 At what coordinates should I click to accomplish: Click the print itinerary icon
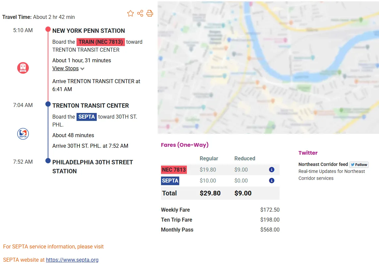[x=150, y=13]
